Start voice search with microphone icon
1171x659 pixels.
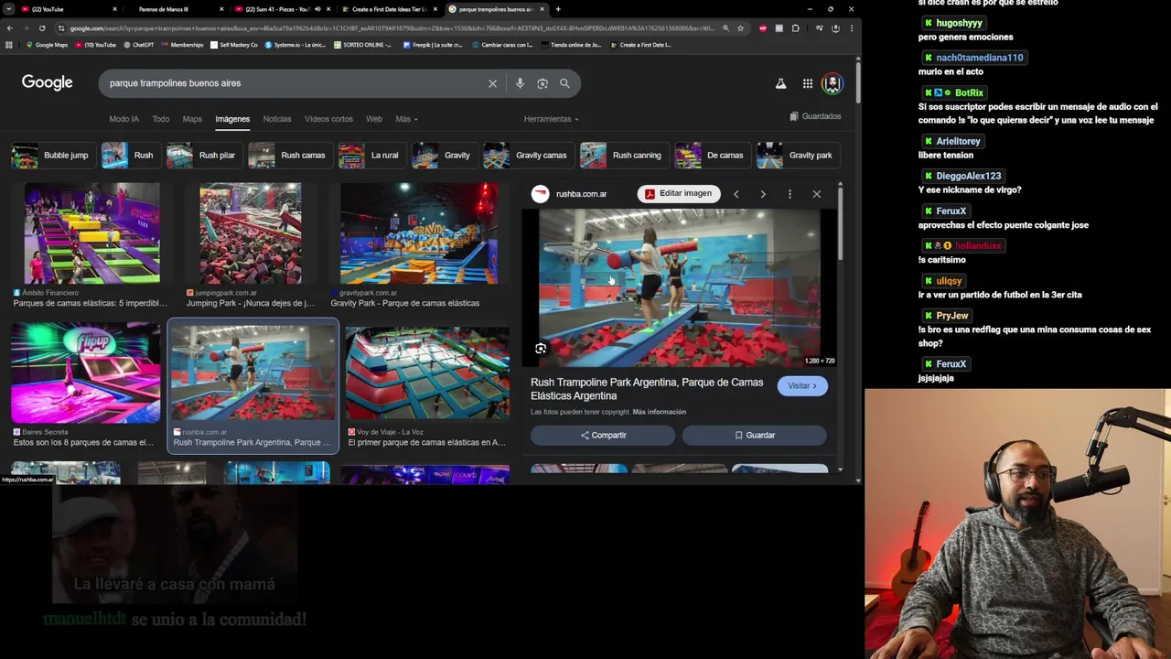[520, 83]
